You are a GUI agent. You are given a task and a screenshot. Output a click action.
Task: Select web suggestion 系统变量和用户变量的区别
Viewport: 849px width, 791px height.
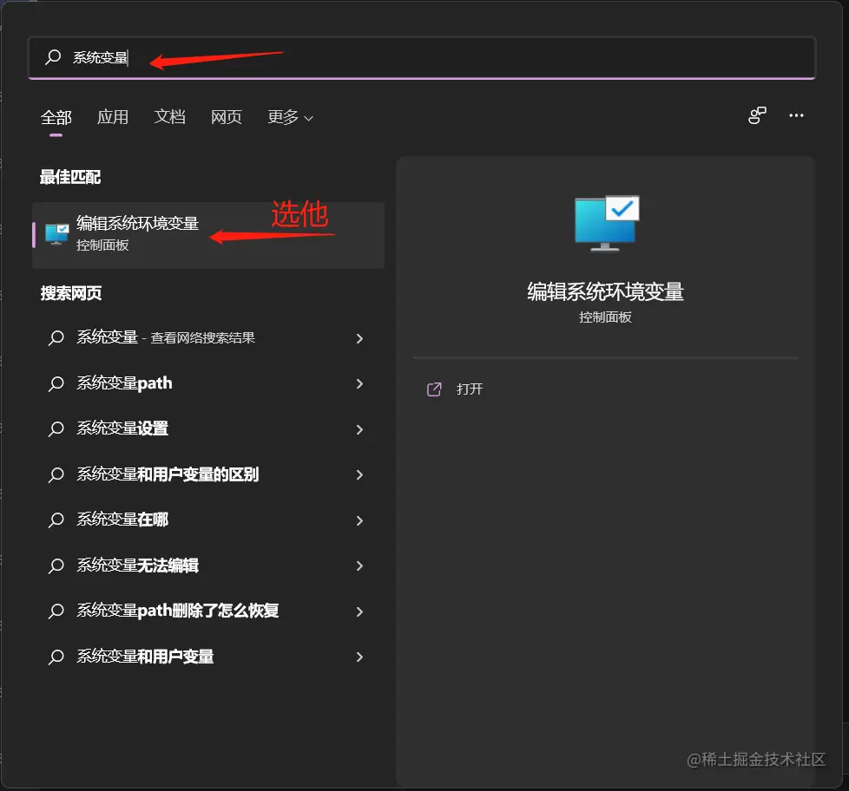coord(208,474)
